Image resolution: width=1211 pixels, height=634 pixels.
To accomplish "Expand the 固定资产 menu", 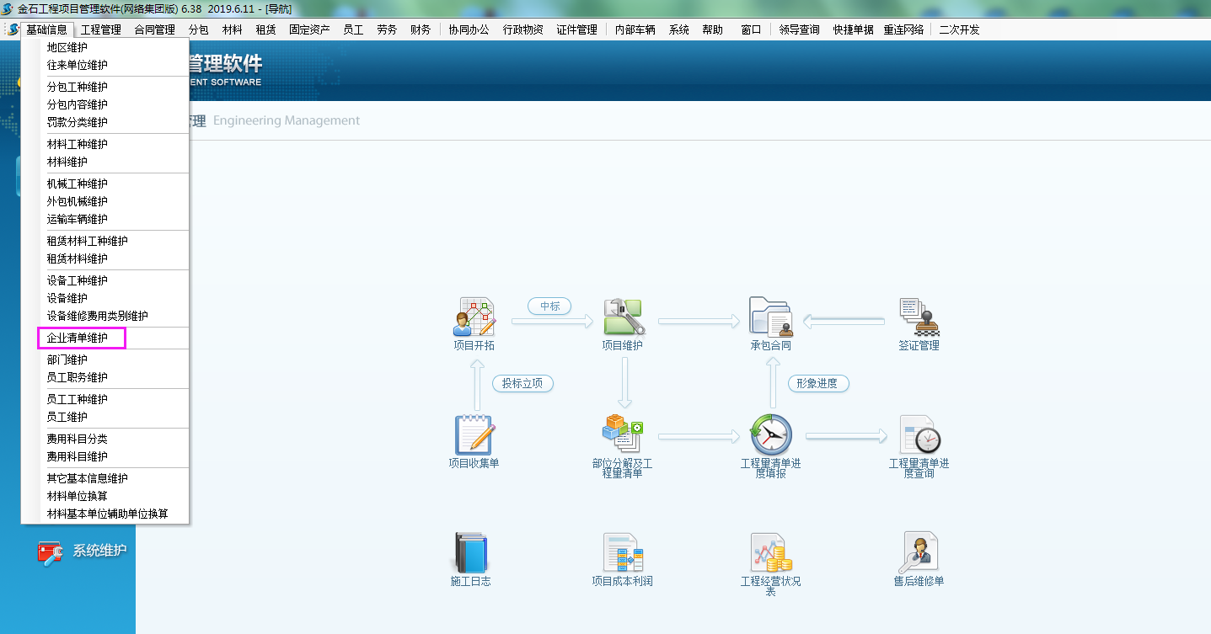I will tap(309, 29).
